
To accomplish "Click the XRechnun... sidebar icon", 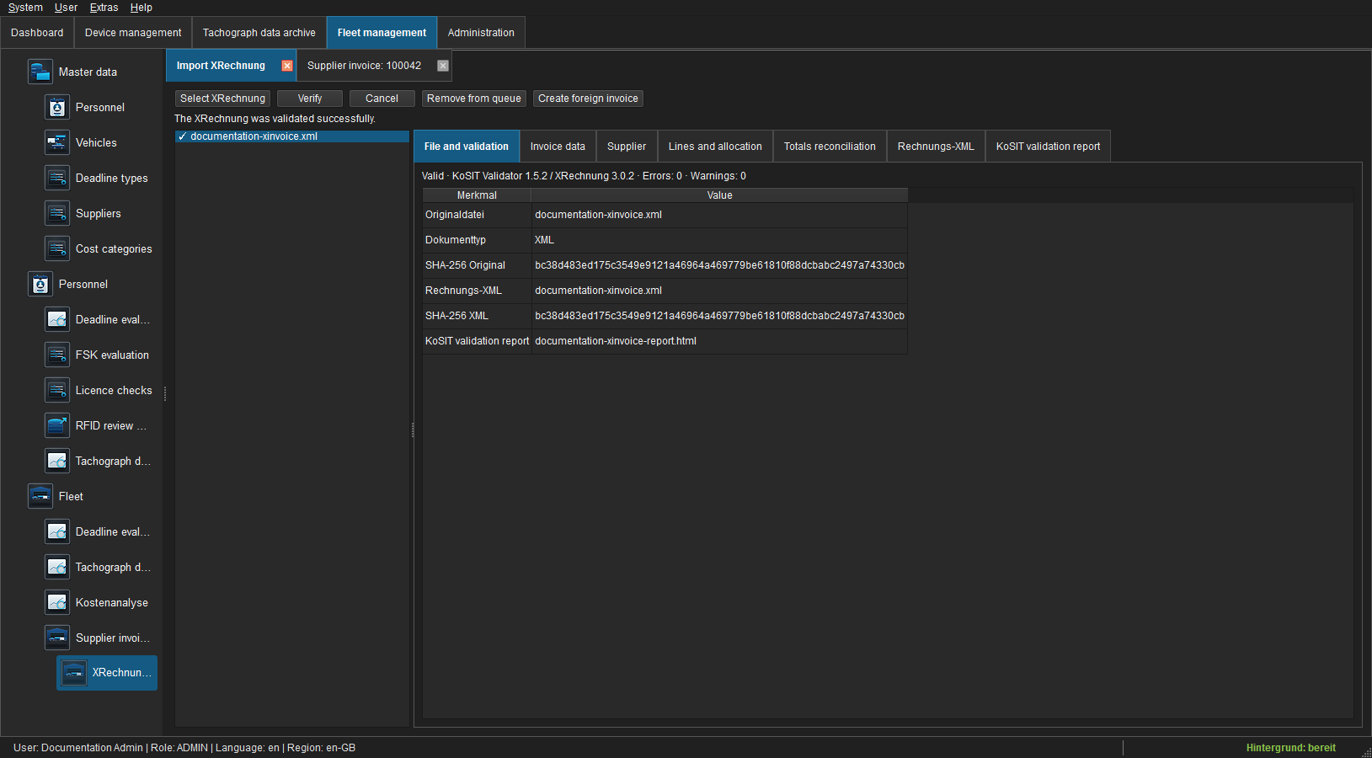I will click(74, 672).
